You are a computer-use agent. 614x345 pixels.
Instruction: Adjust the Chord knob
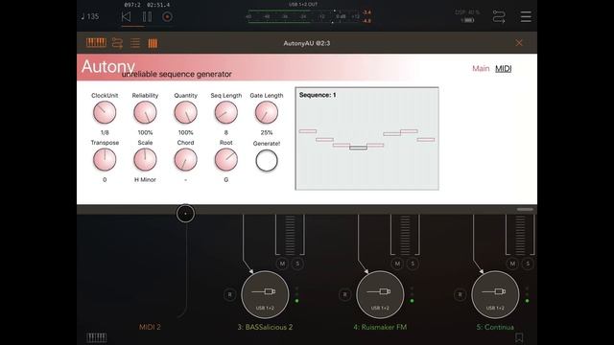185,160
